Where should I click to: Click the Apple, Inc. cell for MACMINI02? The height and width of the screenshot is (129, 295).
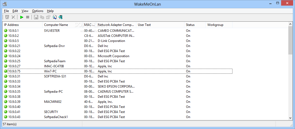pyautogui.click(x=105, y=101)
